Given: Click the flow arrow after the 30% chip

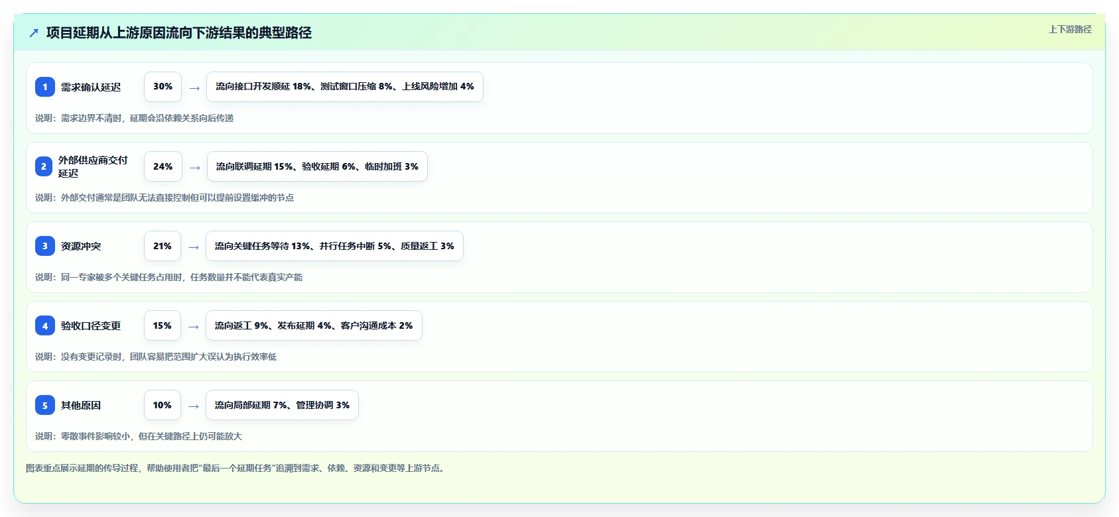Looking at the screenshot, I should click(x=194, y=87).
